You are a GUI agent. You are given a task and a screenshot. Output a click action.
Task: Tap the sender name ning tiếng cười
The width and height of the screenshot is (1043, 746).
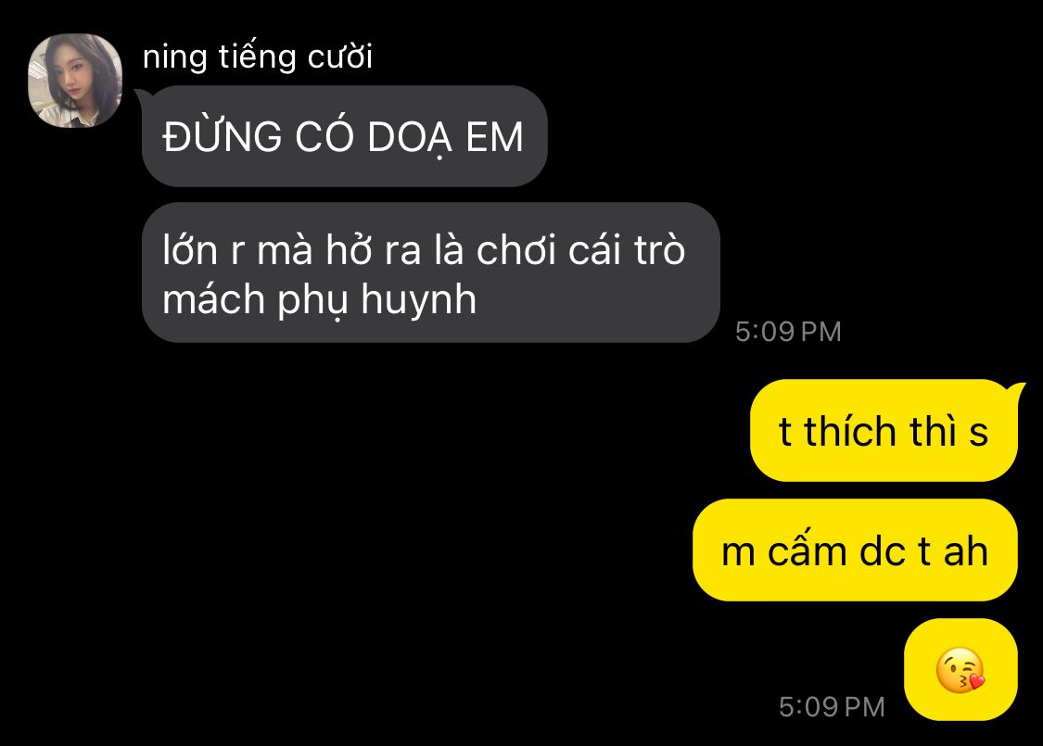[x=258, y=57]
